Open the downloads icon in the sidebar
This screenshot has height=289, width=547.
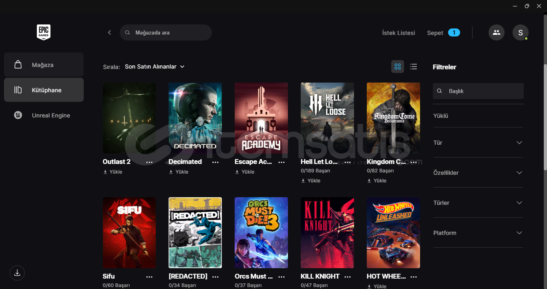pos(17,273)
